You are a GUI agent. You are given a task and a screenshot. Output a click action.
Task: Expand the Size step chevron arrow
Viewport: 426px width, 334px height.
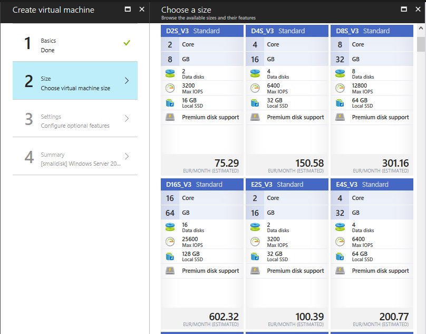coord(127,81)
